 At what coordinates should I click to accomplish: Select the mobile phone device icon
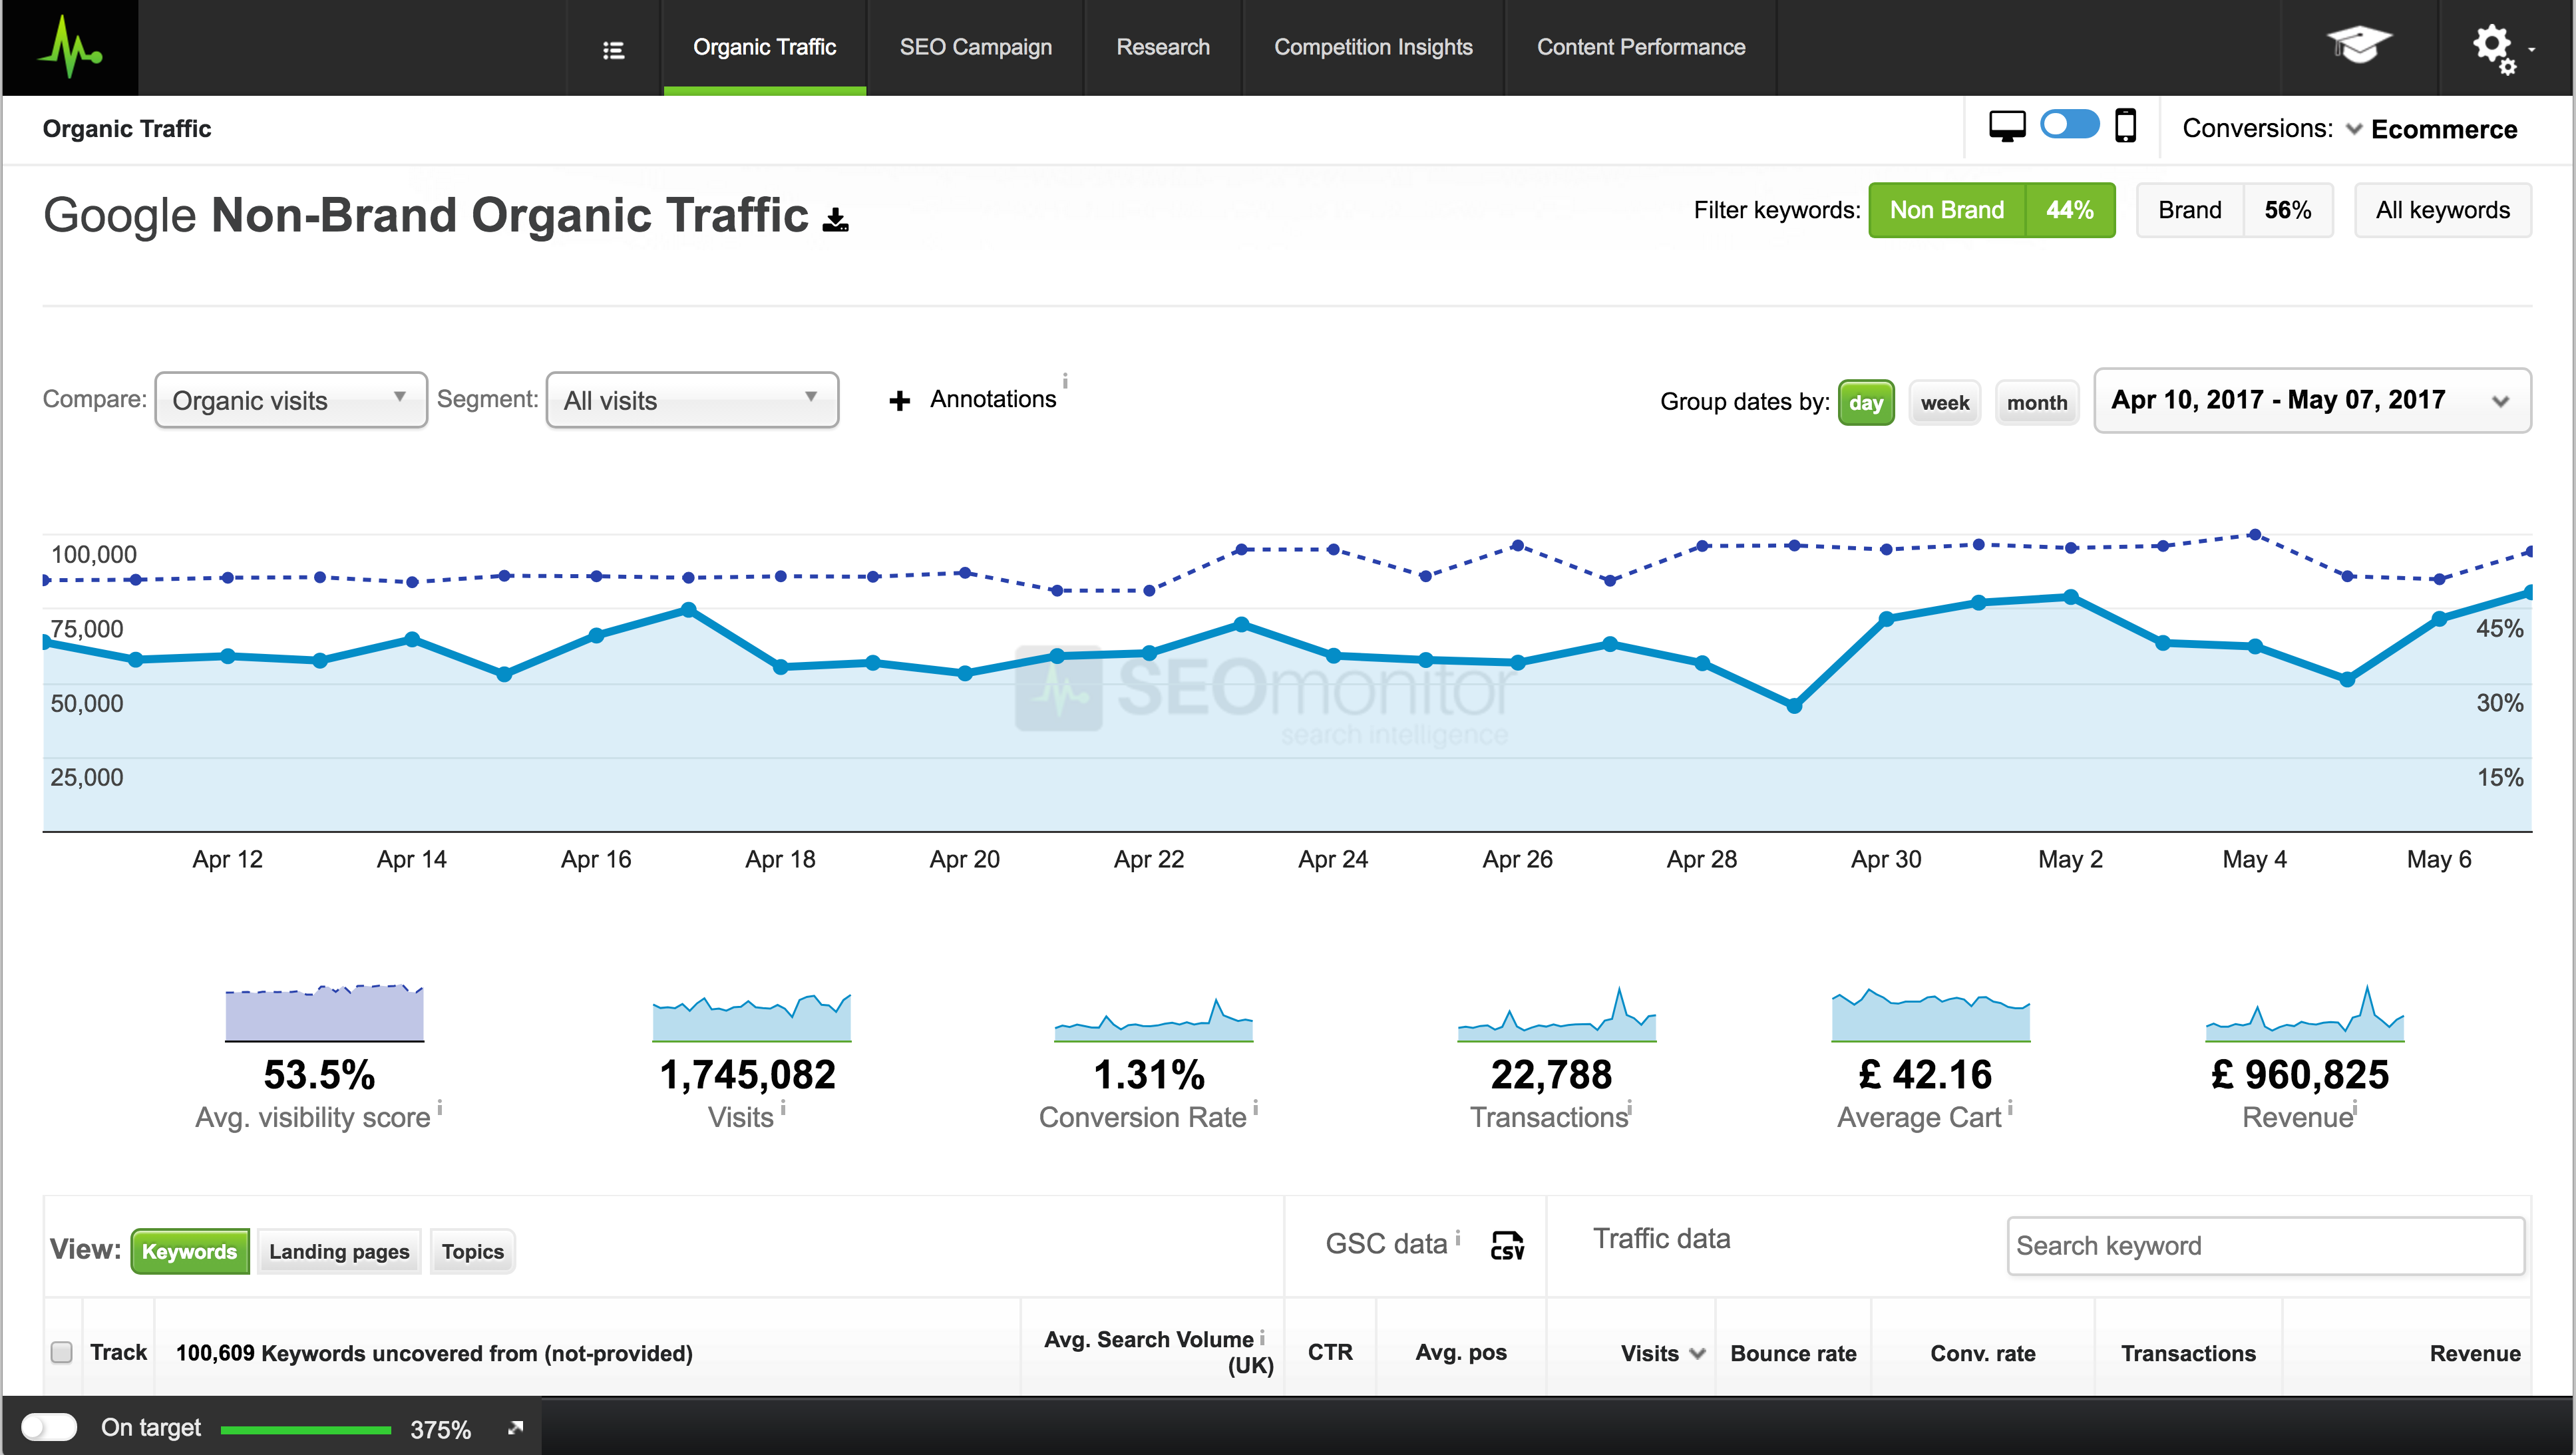2125,127
